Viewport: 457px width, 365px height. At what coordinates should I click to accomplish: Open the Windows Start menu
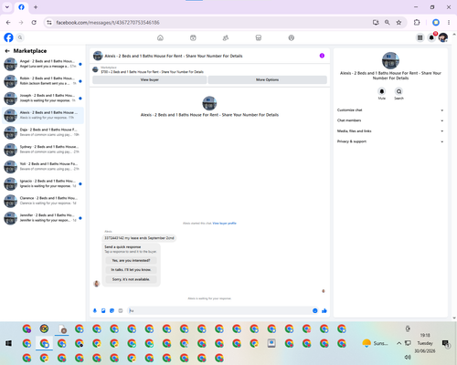(x=8, y=343)
